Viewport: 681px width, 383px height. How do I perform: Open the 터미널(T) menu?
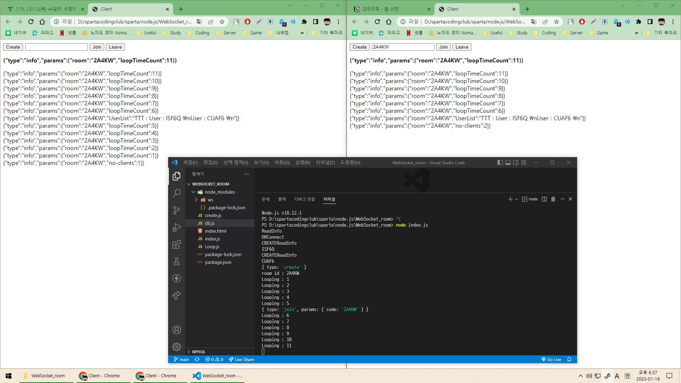pos(325,162)
